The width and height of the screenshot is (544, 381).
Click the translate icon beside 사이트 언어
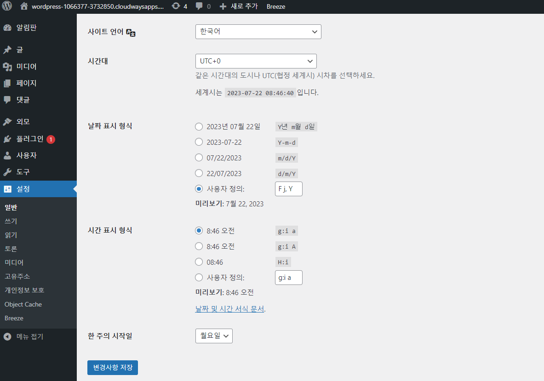131,33
